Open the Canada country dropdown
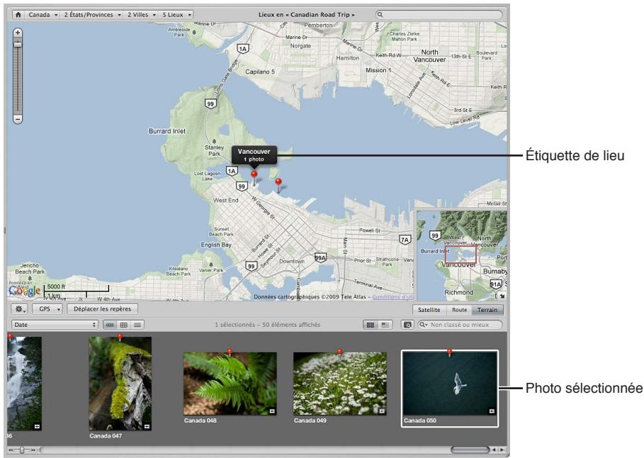Image resolution: width=644 pixels, height=458 pixels. [x=43, y=15]
